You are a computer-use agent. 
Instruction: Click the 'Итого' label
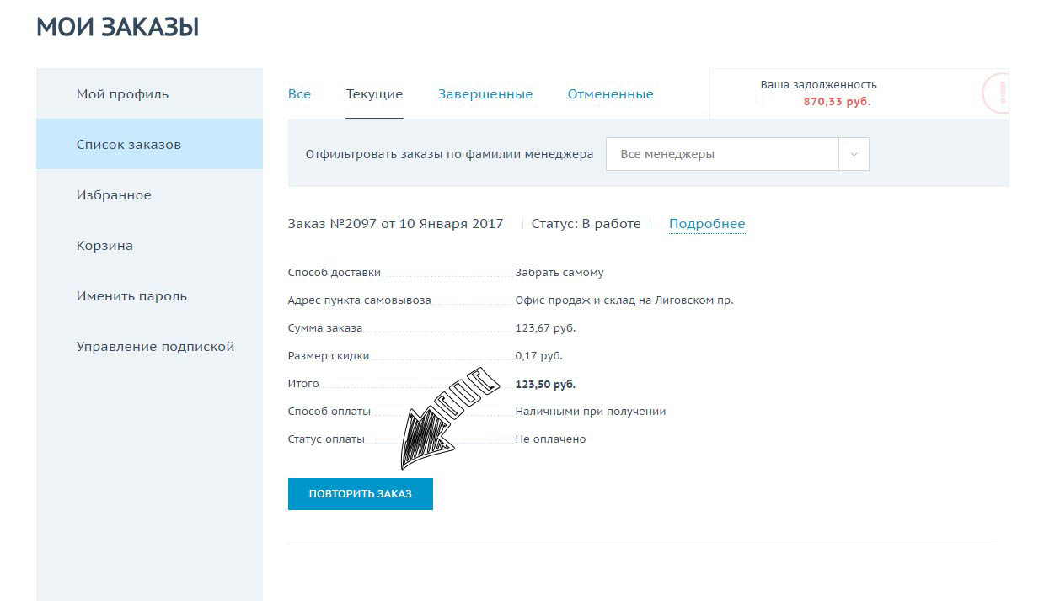303,384
